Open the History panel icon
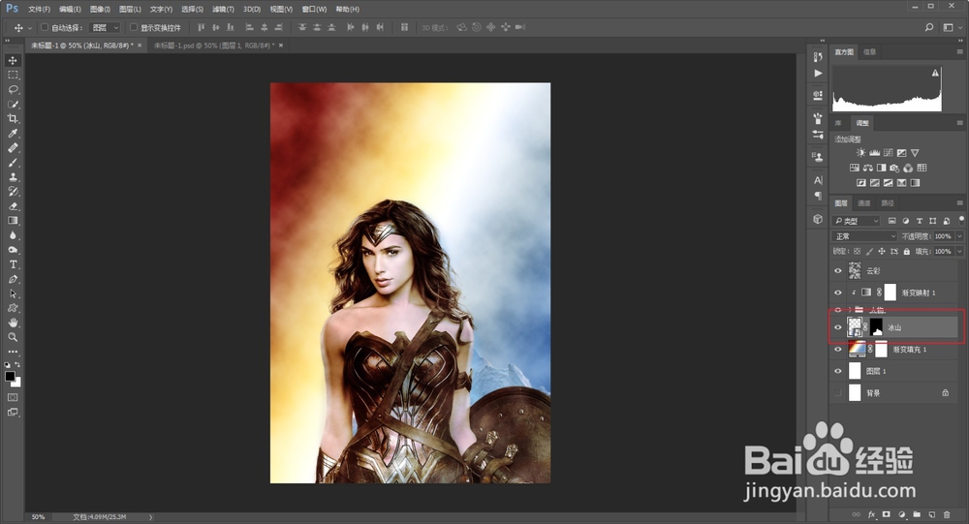 [x=818, y=57]
